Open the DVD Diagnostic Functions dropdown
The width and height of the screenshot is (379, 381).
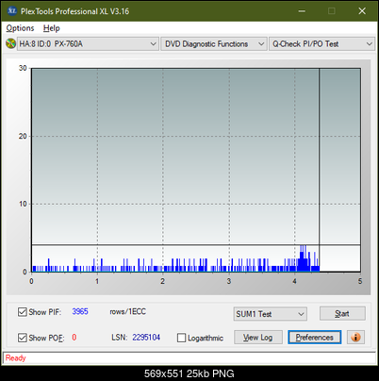coord(214,44)
